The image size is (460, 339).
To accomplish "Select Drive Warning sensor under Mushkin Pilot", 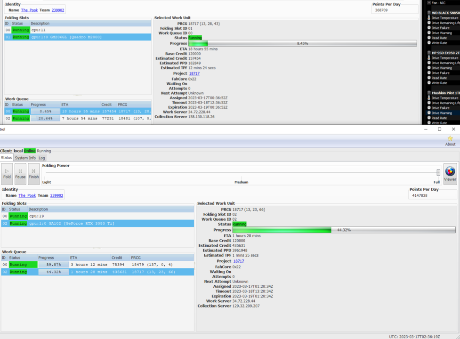I will coord(442,113).
